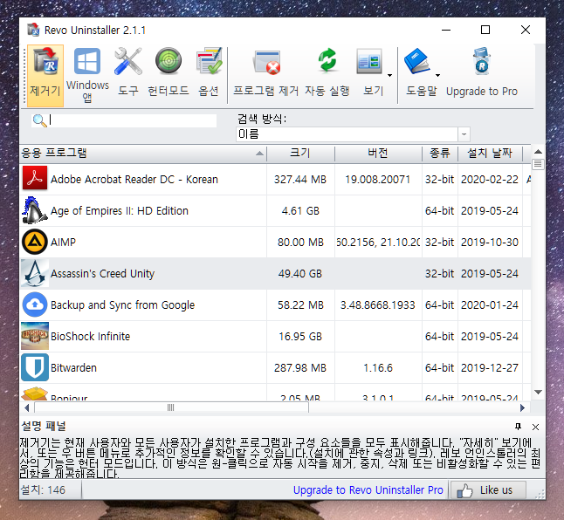Sort by 종류 column header
This screenshot has width=564, height=520.
coord(439,153)
